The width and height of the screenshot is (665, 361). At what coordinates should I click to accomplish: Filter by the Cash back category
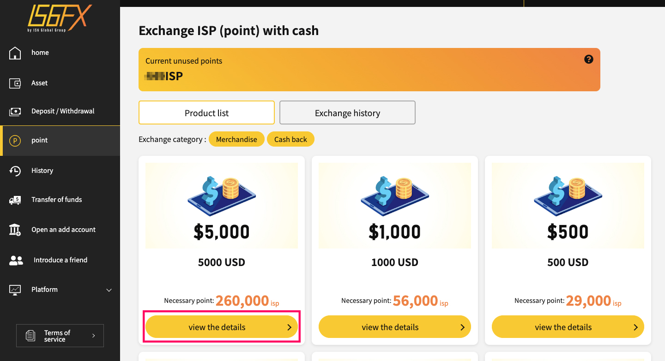(x=290, y=139)
